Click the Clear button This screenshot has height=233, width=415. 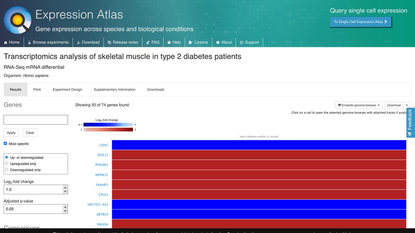tap(30, 133)
